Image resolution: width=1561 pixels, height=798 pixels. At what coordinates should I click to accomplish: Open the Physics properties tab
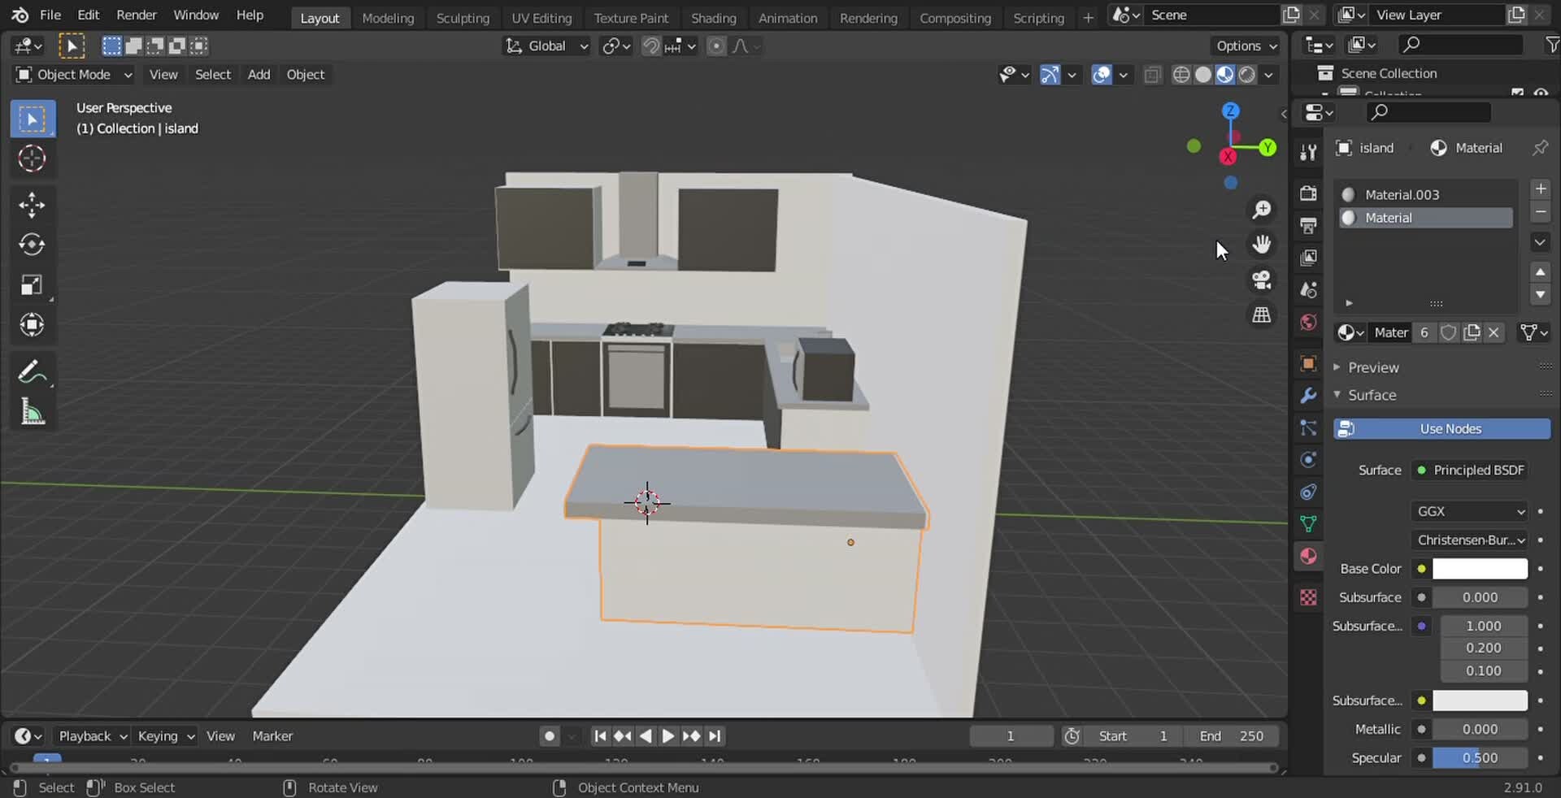(1308, 459)
